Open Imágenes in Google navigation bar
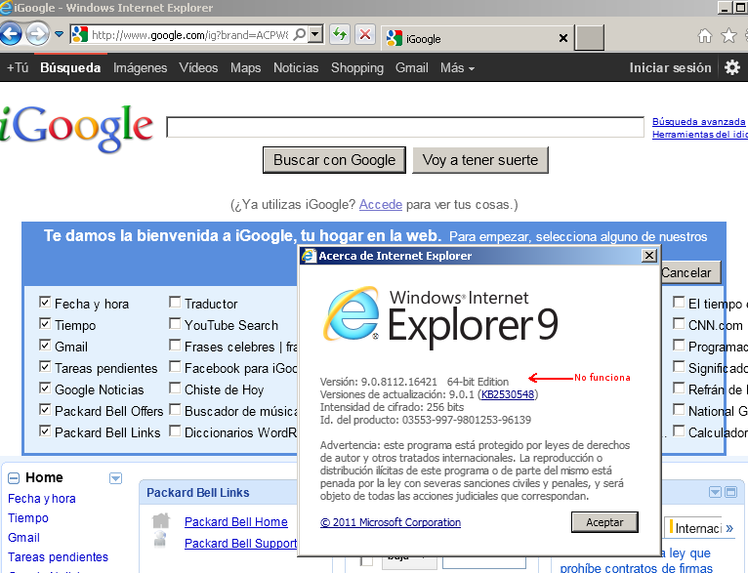The image size is (748, 573). pos(140,68)
